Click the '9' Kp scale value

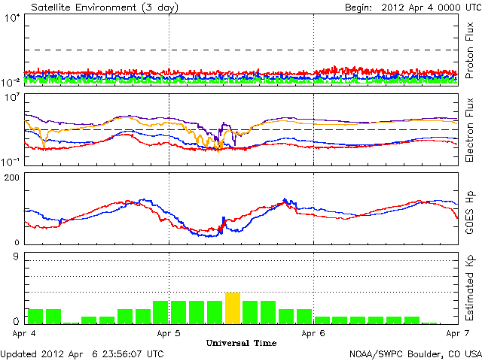coord(16,256)
